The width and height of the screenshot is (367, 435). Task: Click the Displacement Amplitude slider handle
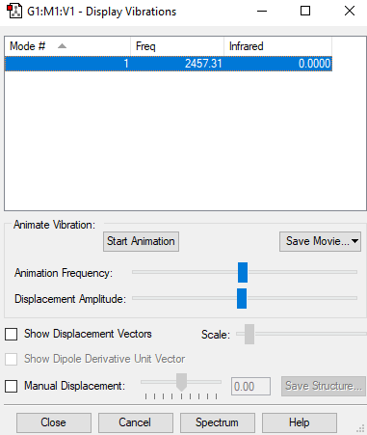(x=242, y=299)
